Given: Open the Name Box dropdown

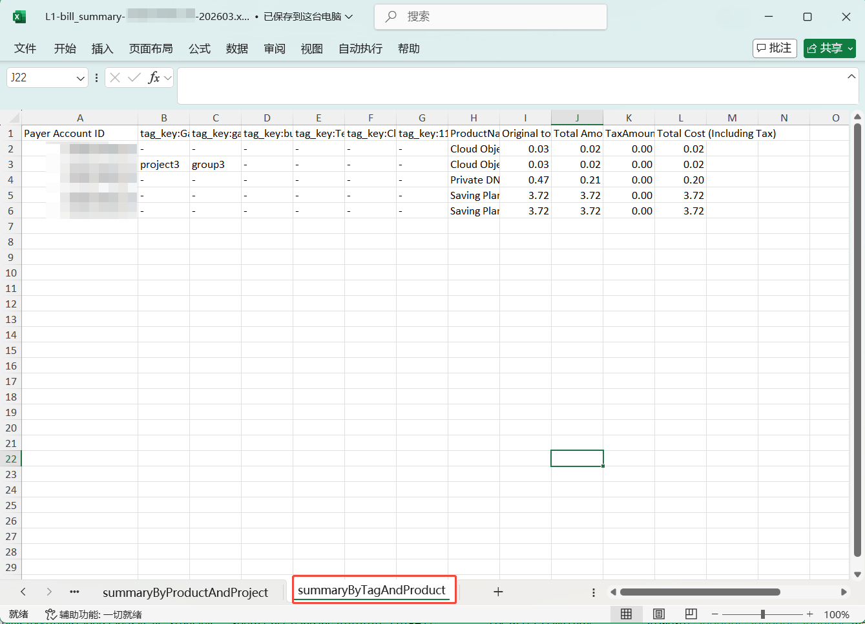Looking at the screenshot, I should 80,78.
